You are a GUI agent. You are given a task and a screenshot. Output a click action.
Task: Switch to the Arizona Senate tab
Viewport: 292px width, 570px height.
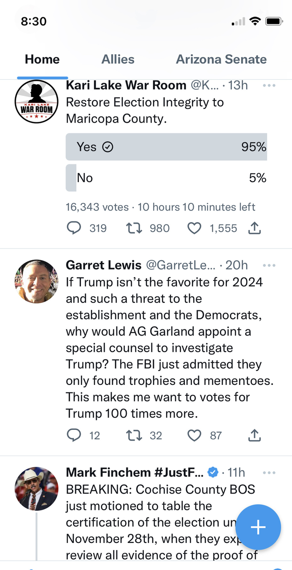(x=221, y=59)
